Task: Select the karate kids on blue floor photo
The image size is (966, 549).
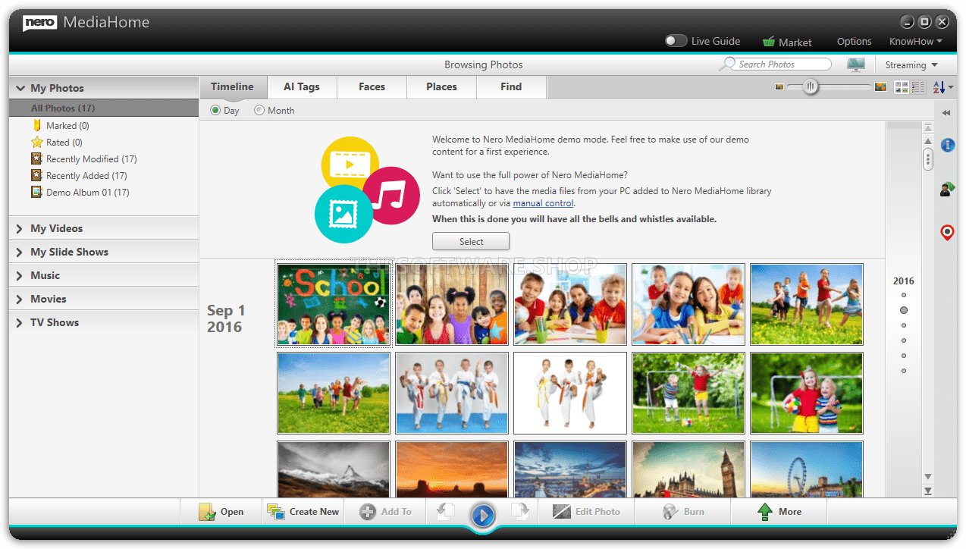Action: click(x=452, y=393)
